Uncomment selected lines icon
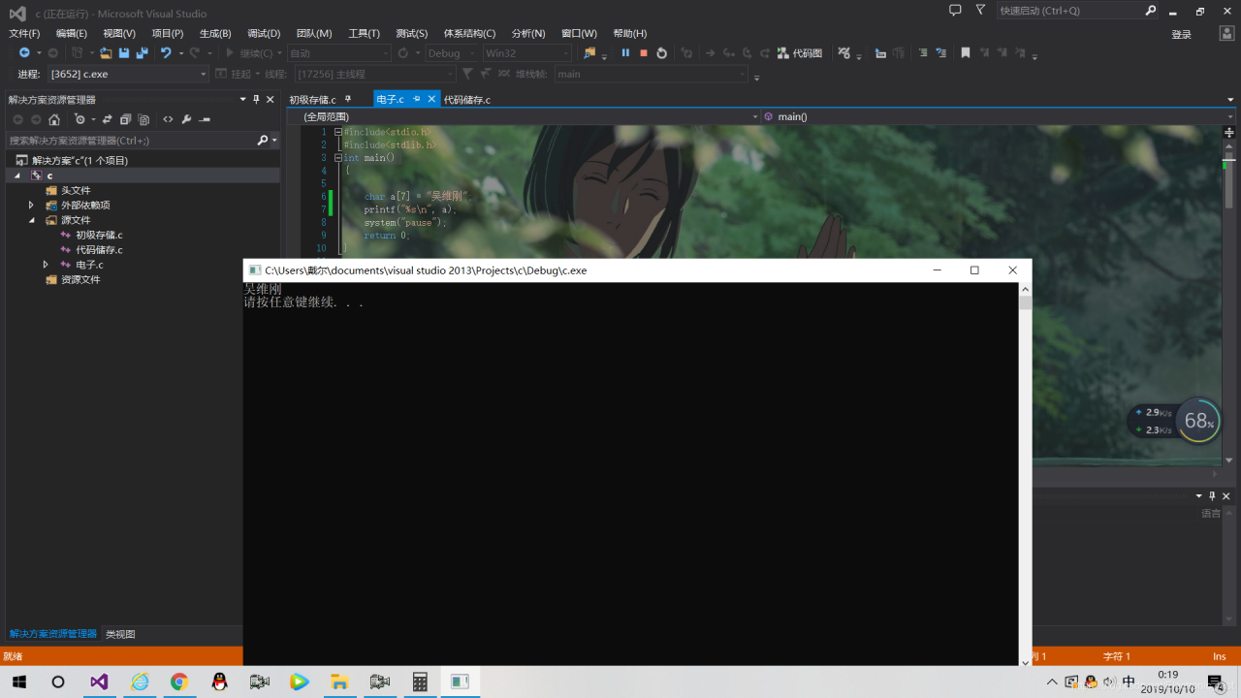Screen dimensions: 1241x698 pyautogui.click(x=939, y=53)
